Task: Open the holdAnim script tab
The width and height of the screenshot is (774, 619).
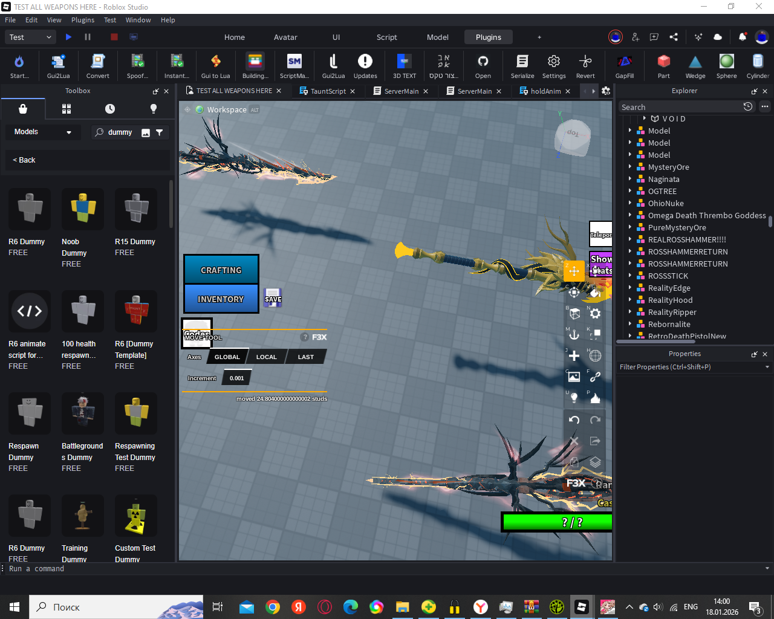Action: [545, 91]
